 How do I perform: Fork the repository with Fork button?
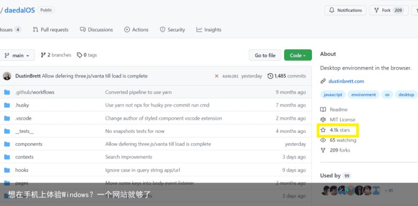[x=389, y=10]
